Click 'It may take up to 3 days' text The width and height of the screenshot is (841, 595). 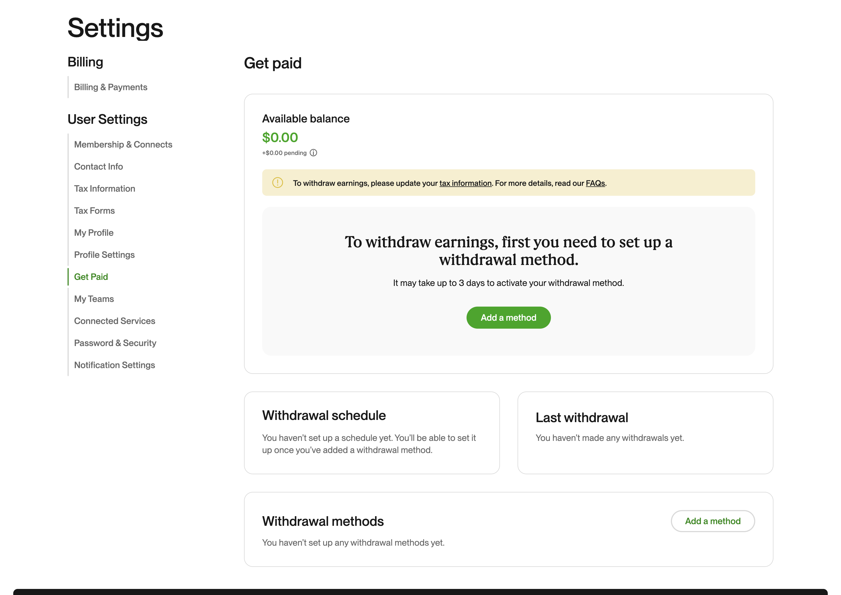509,283
